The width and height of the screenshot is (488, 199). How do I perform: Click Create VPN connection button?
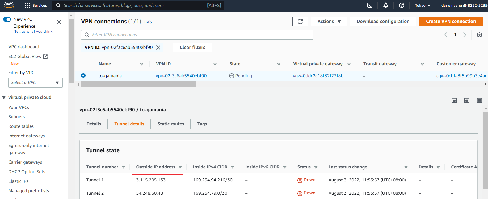tap(451, 22)
